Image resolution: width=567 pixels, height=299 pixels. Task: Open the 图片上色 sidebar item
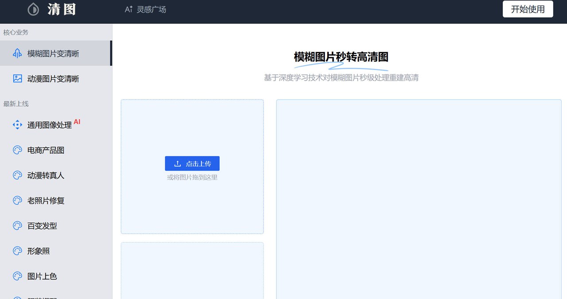(56, 276)
